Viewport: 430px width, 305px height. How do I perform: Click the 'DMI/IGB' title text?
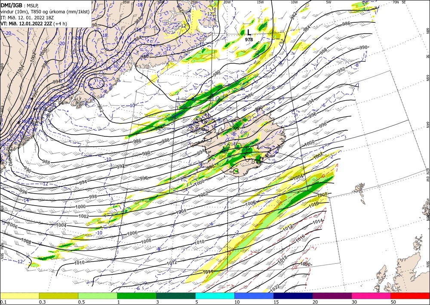[12, 5]
